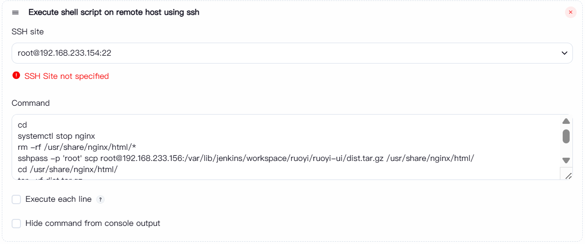Click the drag handle icon beside build step title

point(15,13)
